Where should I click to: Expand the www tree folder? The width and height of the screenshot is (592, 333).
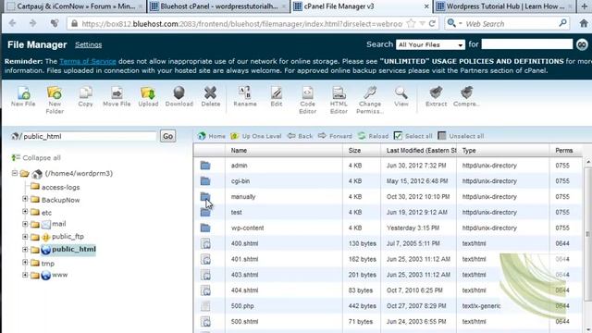(25, 275)
